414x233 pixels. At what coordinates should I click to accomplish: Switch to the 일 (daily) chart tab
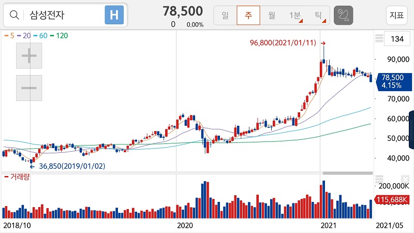click(x=225, y=16)
